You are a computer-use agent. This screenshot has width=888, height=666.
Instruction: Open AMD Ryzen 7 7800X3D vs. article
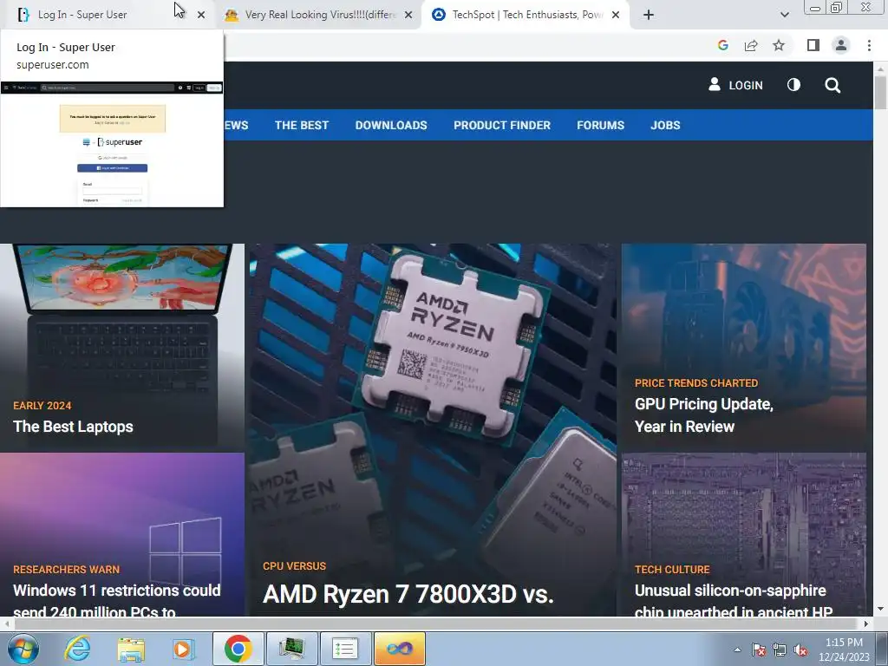[x=408, y=595]
